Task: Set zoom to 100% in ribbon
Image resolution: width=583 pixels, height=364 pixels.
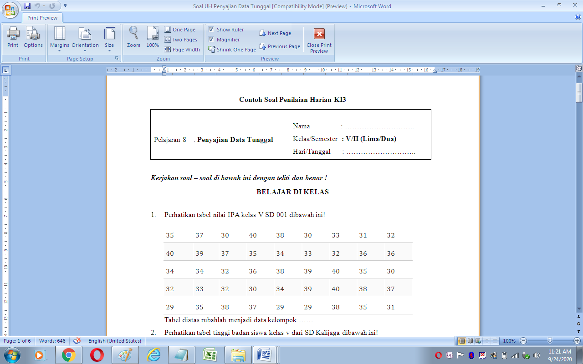Action: pyautogui.click(x=153, y=37)
